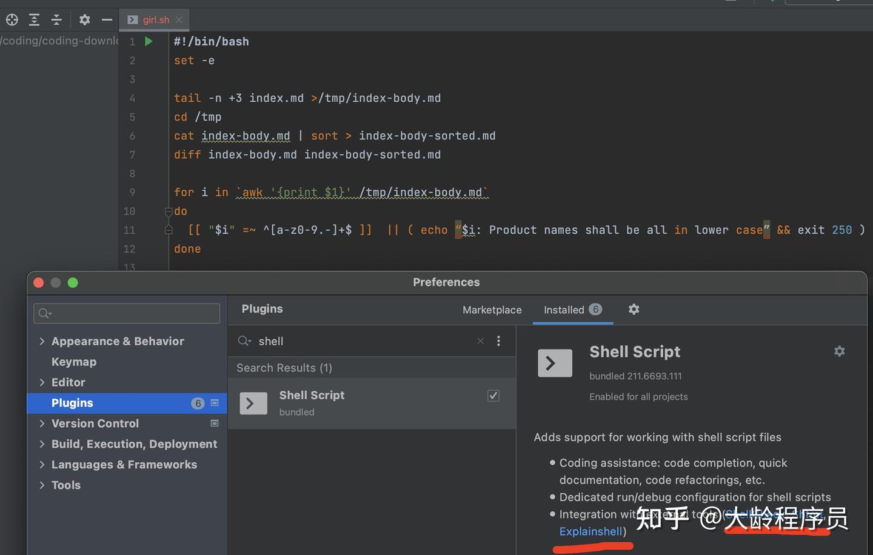Select the Shell Script plugin row
Image resolution: width=873 pixels, height=555 pixels.
coord(372,404)
